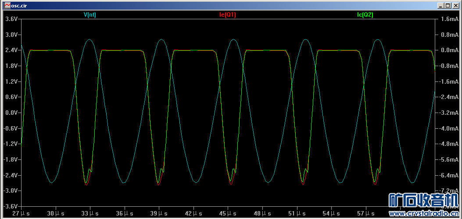Screen dimensions: 462x219
Task: Minimize the osc.cir plot window
Action: 441,6
